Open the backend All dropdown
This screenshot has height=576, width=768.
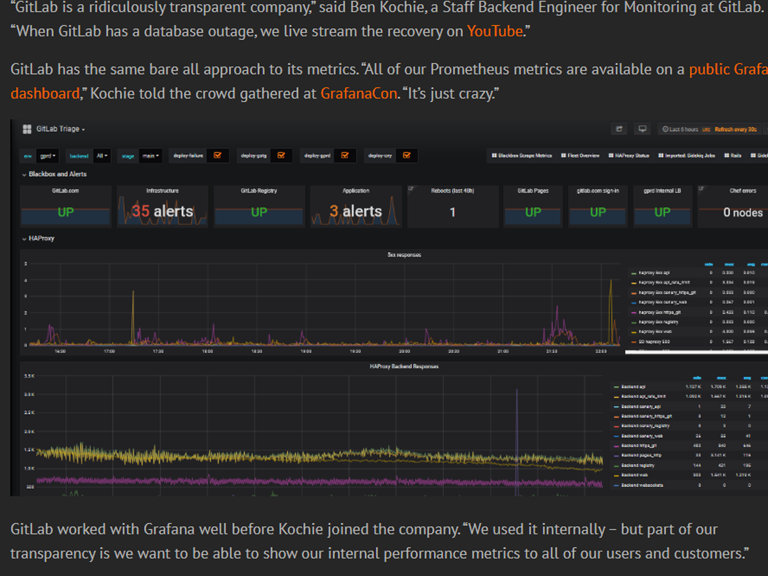102,156
